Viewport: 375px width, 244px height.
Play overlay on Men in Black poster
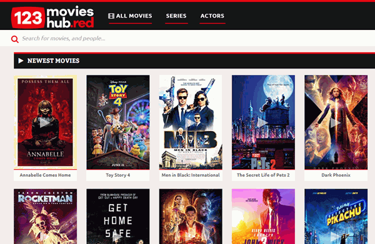click(191, 123)
